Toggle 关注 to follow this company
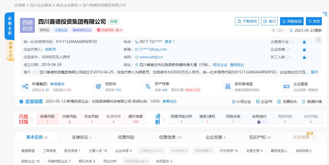329x165 pixels. click(314, 21)
